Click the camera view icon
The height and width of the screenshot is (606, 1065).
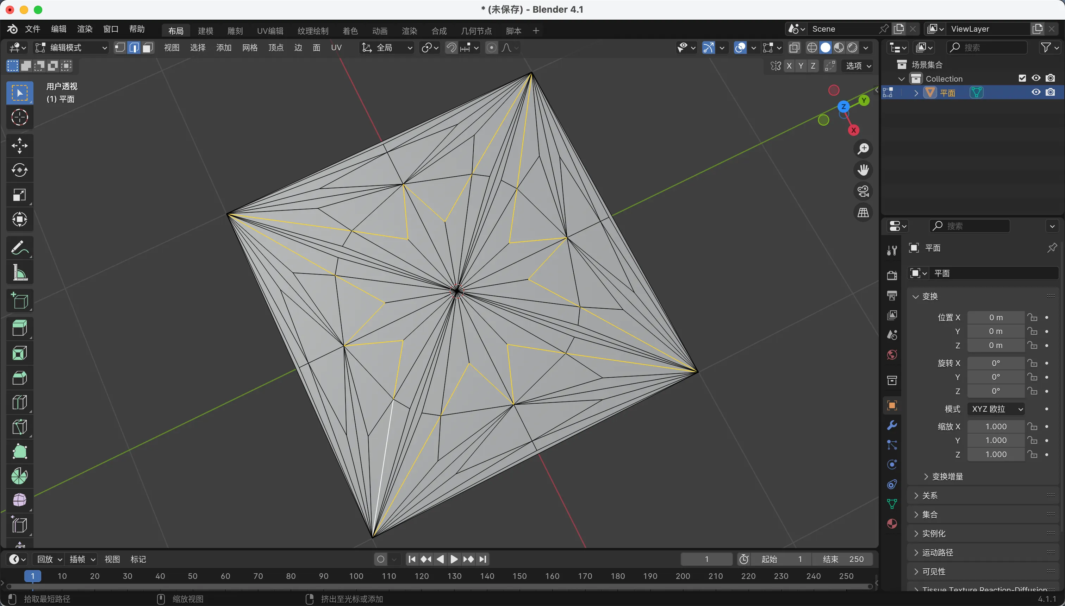[x=863, y=191]
